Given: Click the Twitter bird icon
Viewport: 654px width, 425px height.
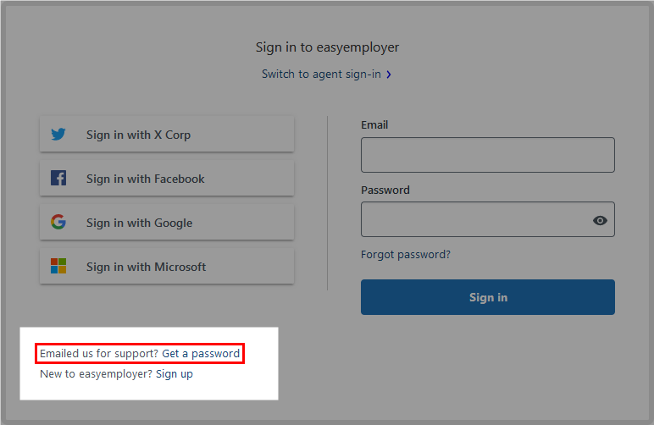Looking at the screenshot, I should click(x=58, y=134).
